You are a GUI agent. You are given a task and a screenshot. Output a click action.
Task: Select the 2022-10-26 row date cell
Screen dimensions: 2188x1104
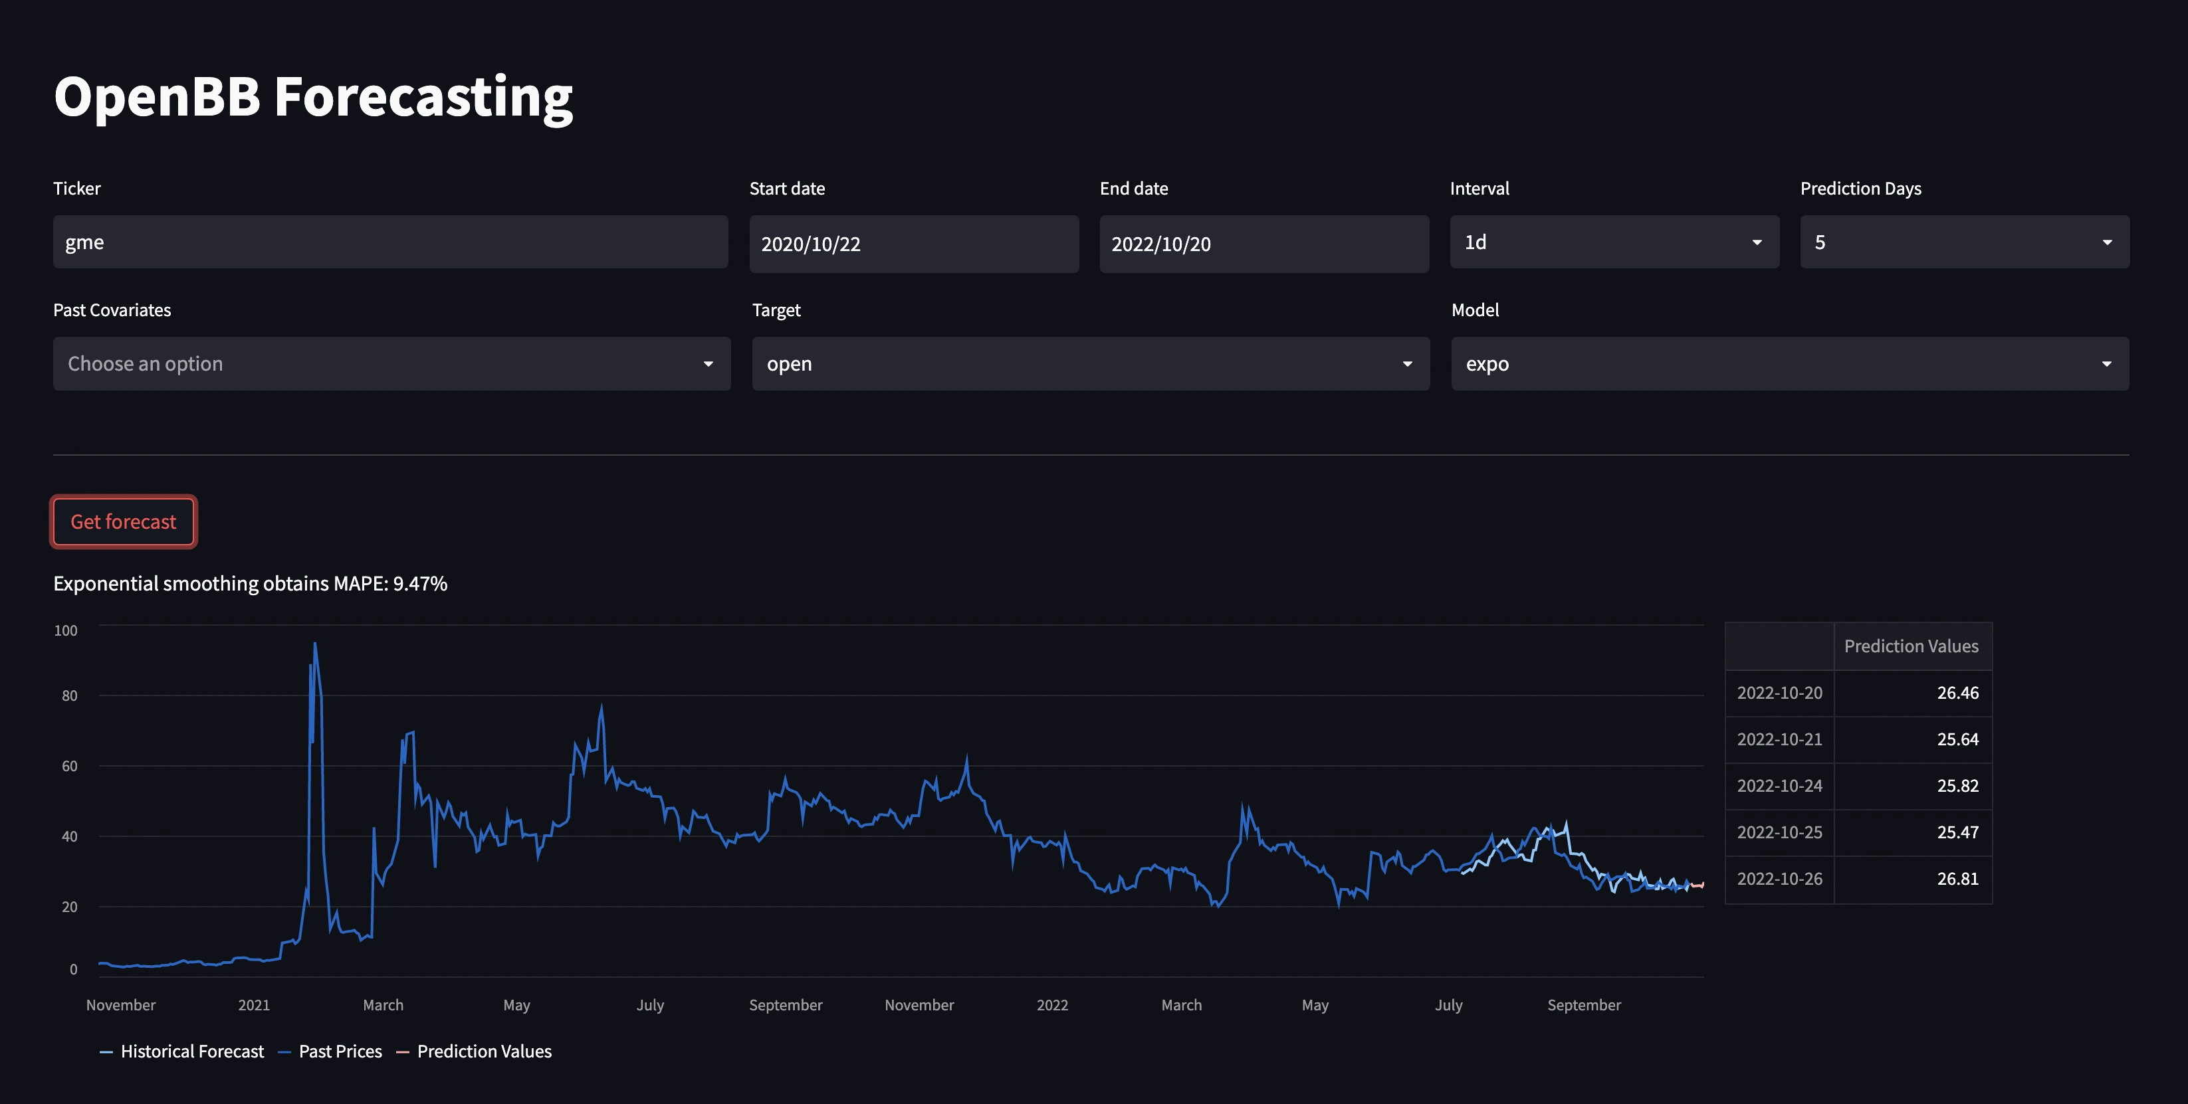click(x=1779, y=879)
